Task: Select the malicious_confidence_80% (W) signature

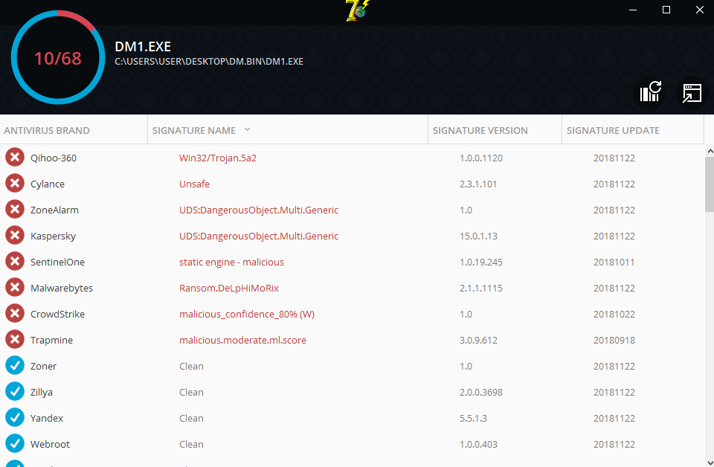Action: pyautogui.click(x=247, y=314)
